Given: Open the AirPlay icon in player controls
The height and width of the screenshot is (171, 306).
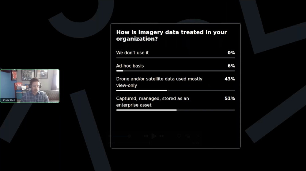Looking at the screenshot, I should point(179,136).
